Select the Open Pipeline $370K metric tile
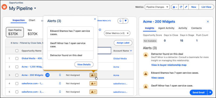The width and height of the screenshot is (216, 98). coord(15,32)
